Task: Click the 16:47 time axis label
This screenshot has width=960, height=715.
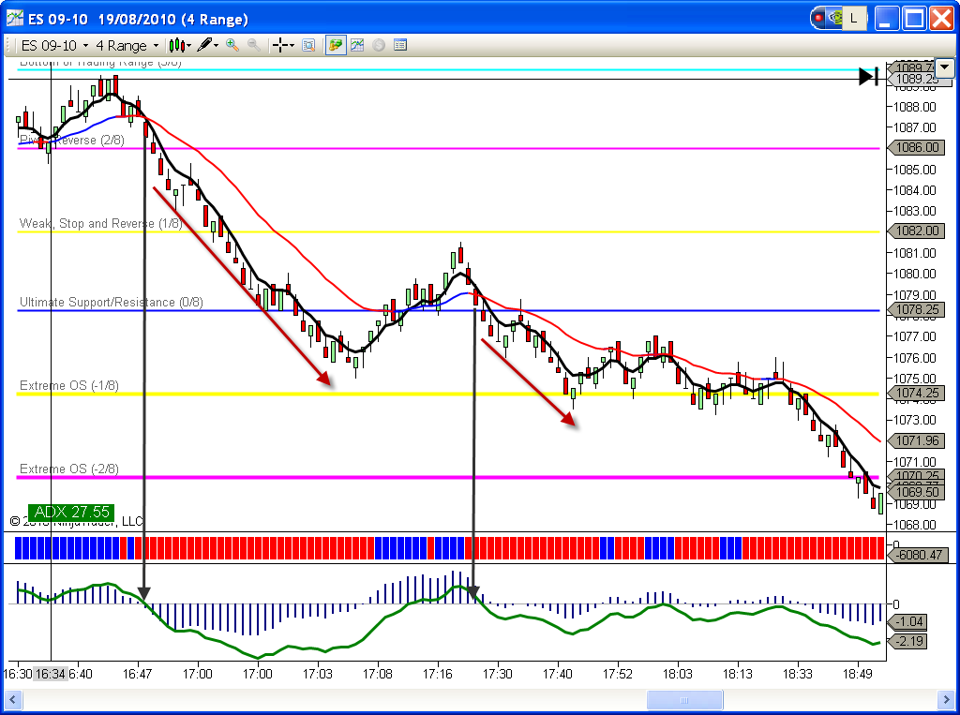Action: [x=137, y=674]
